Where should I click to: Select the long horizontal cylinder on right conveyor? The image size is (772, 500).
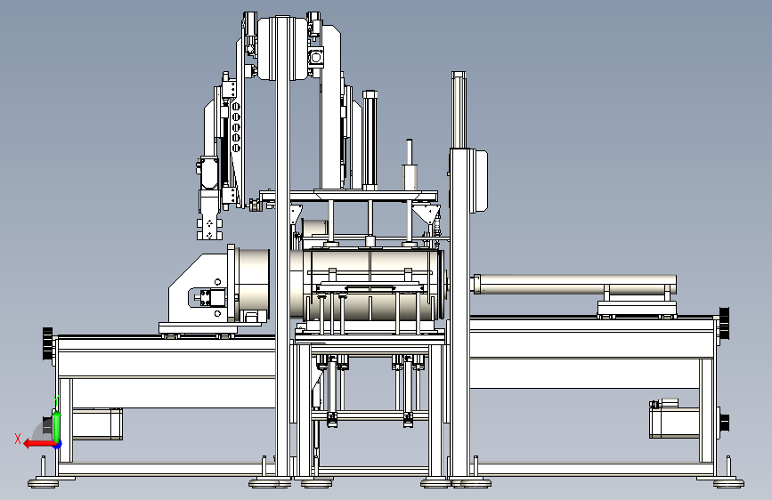(x=573, y=285)
